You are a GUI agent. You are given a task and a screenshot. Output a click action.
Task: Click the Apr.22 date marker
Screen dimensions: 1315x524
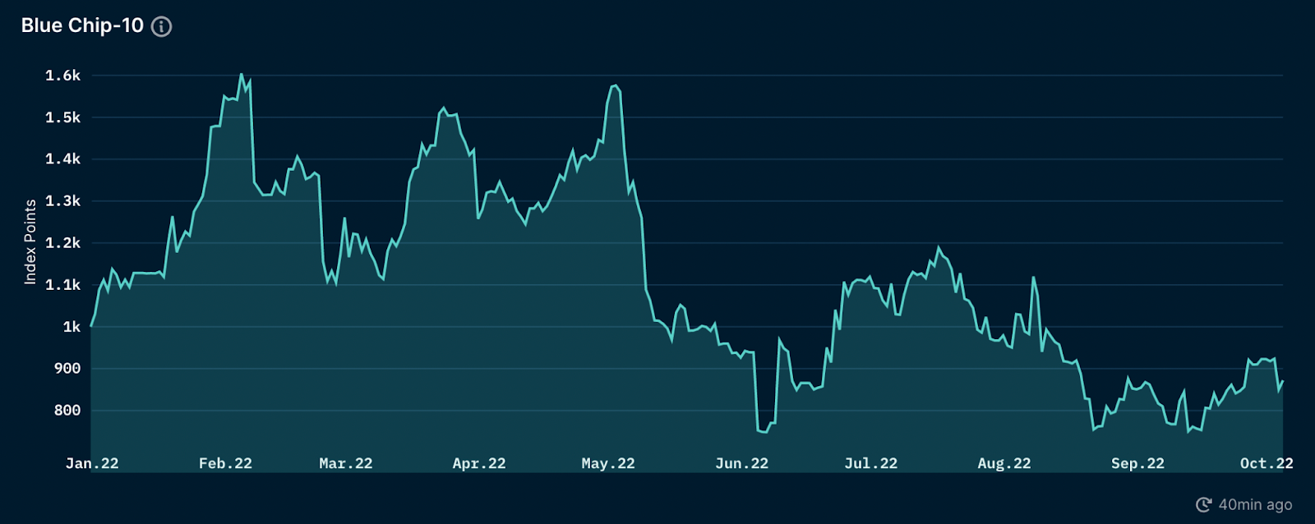click(479, 463)
